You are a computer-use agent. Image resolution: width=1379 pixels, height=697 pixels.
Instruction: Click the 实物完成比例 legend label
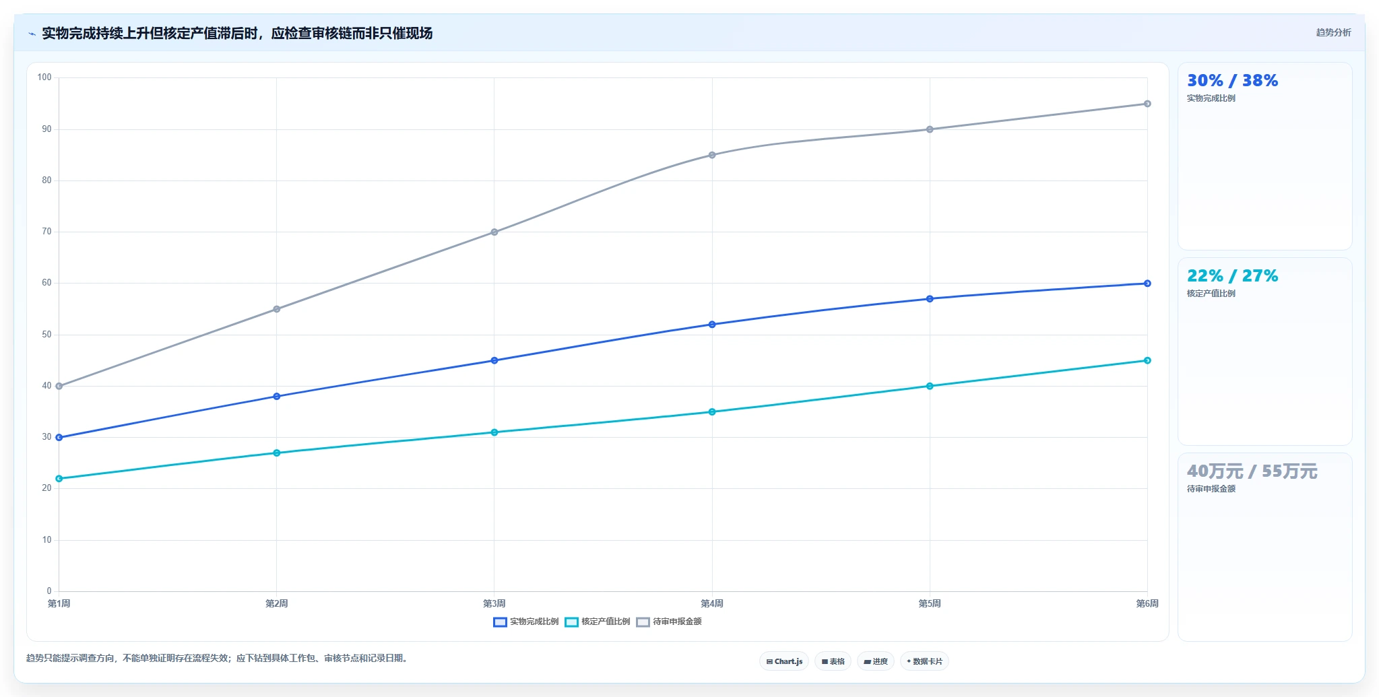[x=534, y=622]
